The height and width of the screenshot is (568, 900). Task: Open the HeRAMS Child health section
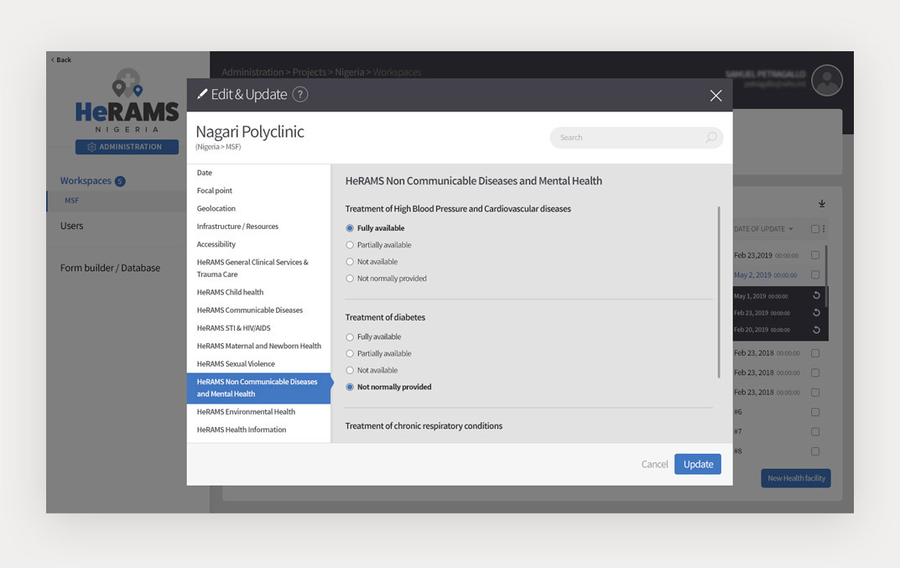(x=230, y=292)
